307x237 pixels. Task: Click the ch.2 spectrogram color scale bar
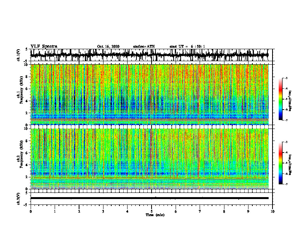tap(281, 163)
